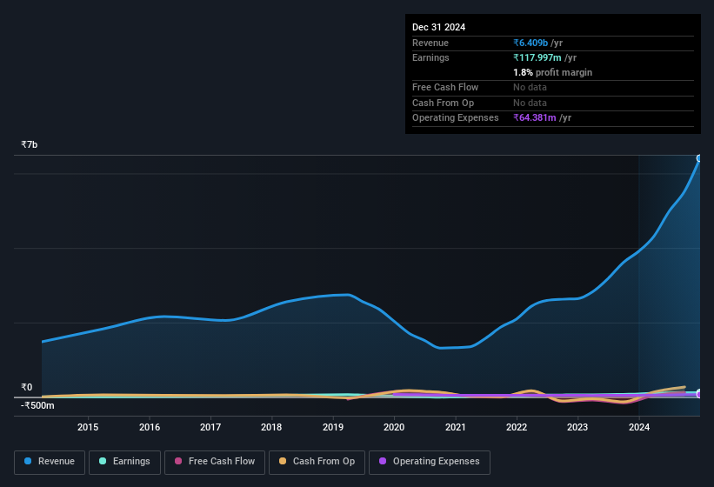Toggle the Revenue series legend button
The width and height of the screenshot is (714, 487).
tap(50, 462)
